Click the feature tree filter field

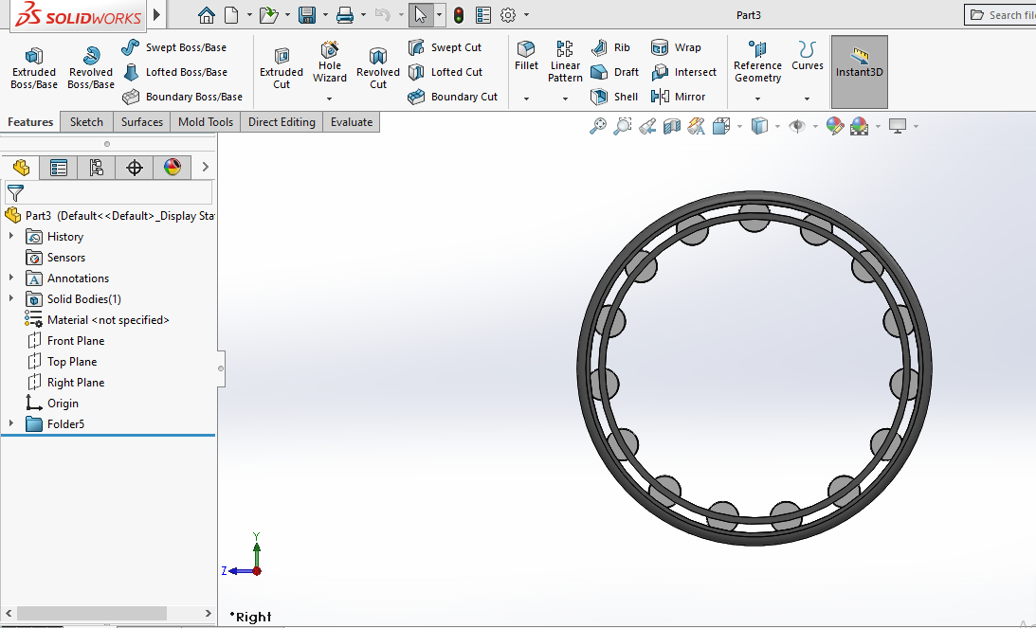108,192
